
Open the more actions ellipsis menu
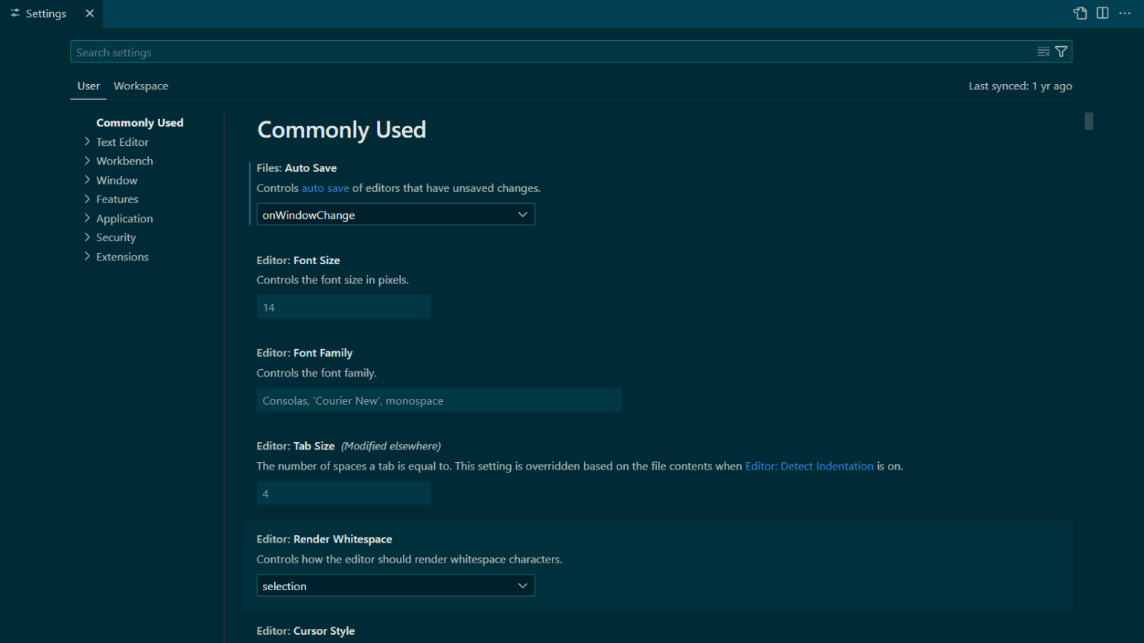click(x=1125, y=13)
